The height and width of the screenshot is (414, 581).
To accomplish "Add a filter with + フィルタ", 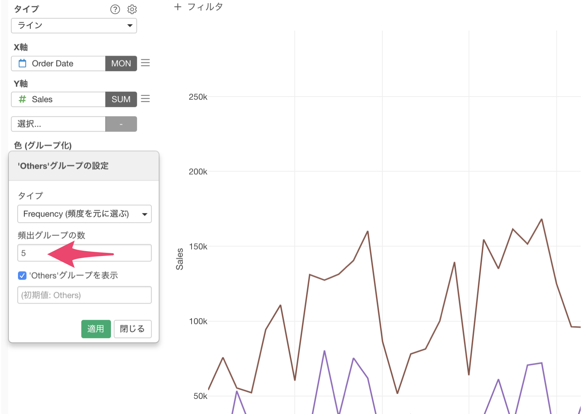I will point(198,7).
